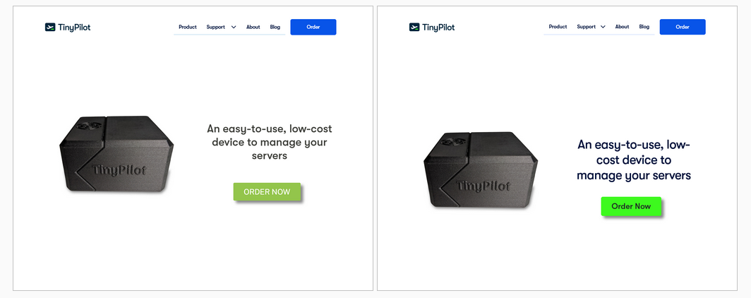Expand the Support chevron in left navbar

click(x=234, y=28)
